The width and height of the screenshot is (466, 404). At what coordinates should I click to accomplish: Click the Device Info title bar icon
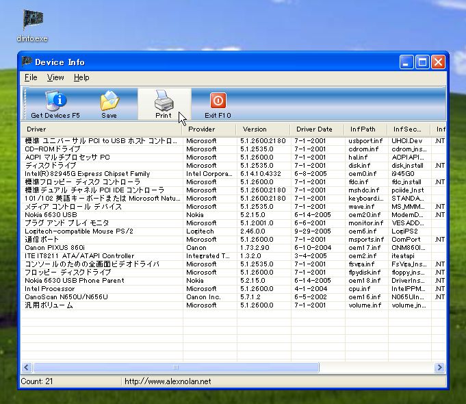27,62
